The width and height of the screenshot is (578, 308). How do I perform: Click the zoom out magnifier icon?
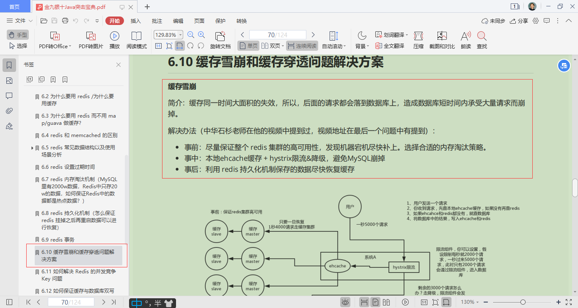click(x=191, y=35)
